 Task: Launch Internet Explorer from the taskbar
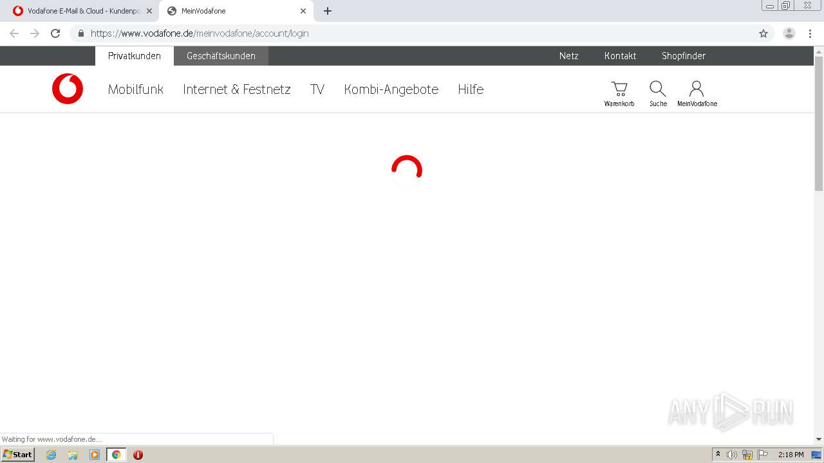(x=51, y=455)
